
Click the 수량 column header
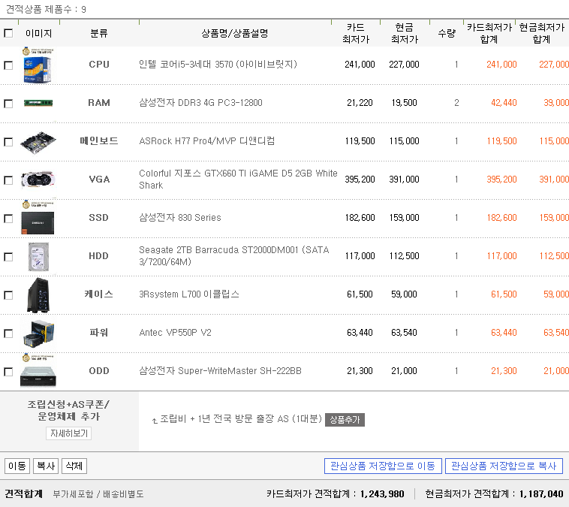(x=447, y=33)
